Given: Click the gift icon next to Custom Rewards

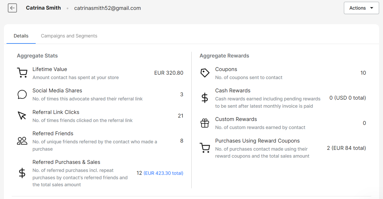Looking at the screenshot, I should pos(205,123).
